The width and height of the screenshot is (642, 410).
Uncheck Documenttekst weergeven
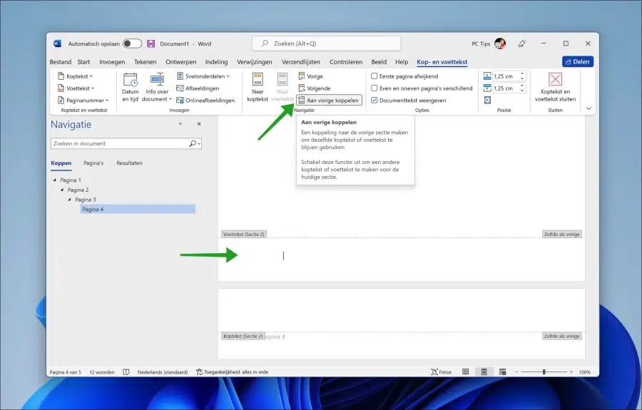point(374,101)
